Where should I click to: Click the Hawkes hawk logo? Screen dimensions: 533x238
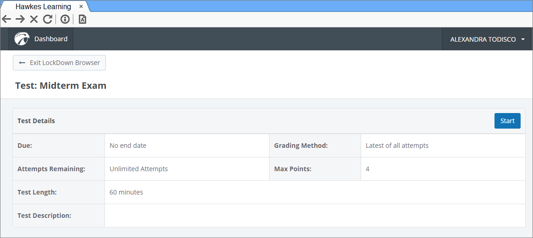(22, 39)
